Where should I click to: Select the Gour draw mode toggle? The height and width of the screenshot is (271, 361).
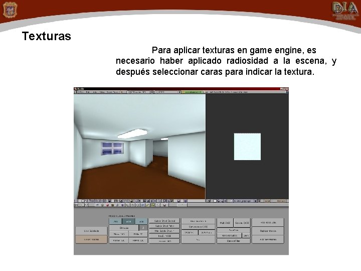tap(141, 221)
